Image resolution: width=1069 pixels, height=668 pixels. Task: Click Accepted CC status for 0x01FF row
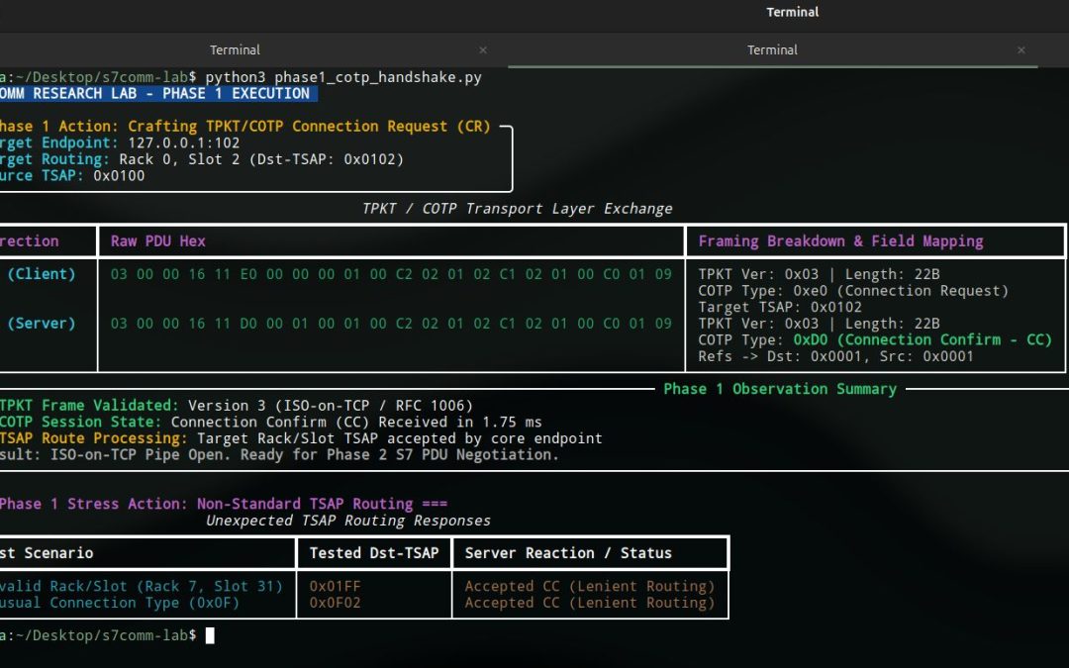pos(590,586)
